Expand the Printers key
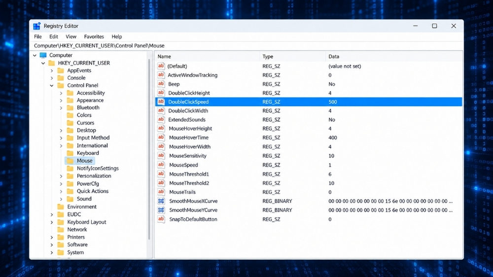Viewport: 493px width, 277px height. coord(52,238)
